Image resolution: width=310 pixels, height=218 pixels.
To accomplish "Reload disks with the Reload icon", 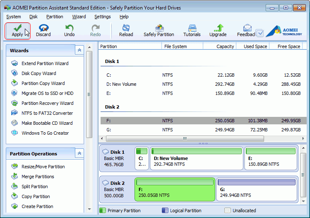I will point(126,31).
